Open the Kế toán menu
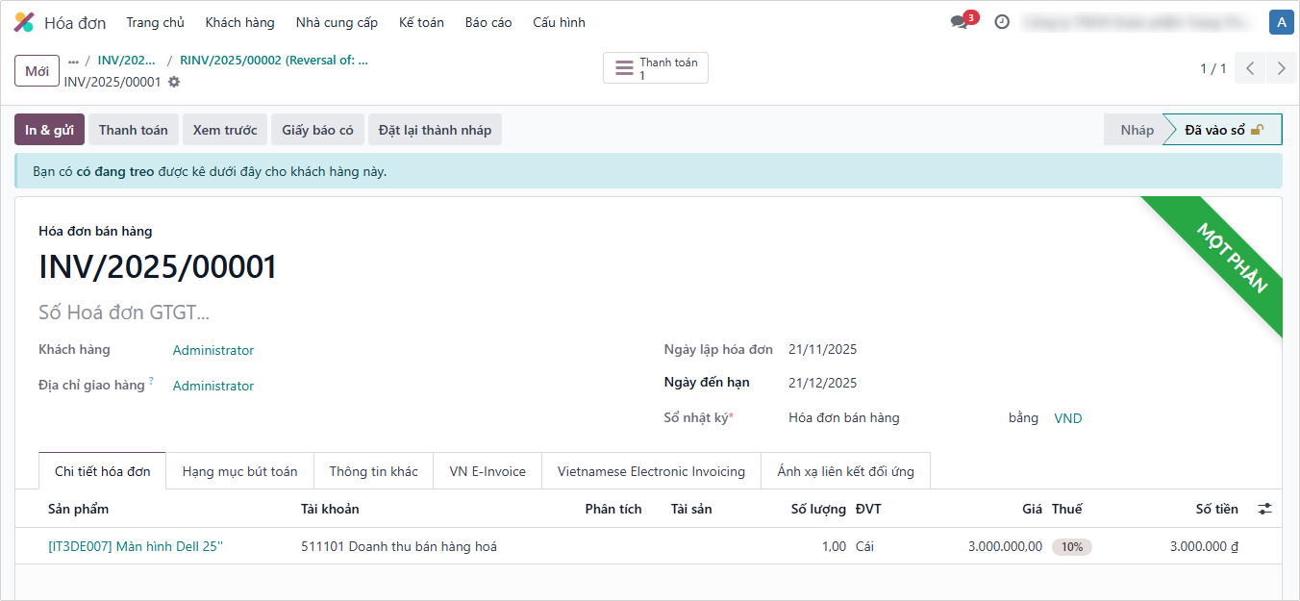The image size is (1300, 601). 421,22
